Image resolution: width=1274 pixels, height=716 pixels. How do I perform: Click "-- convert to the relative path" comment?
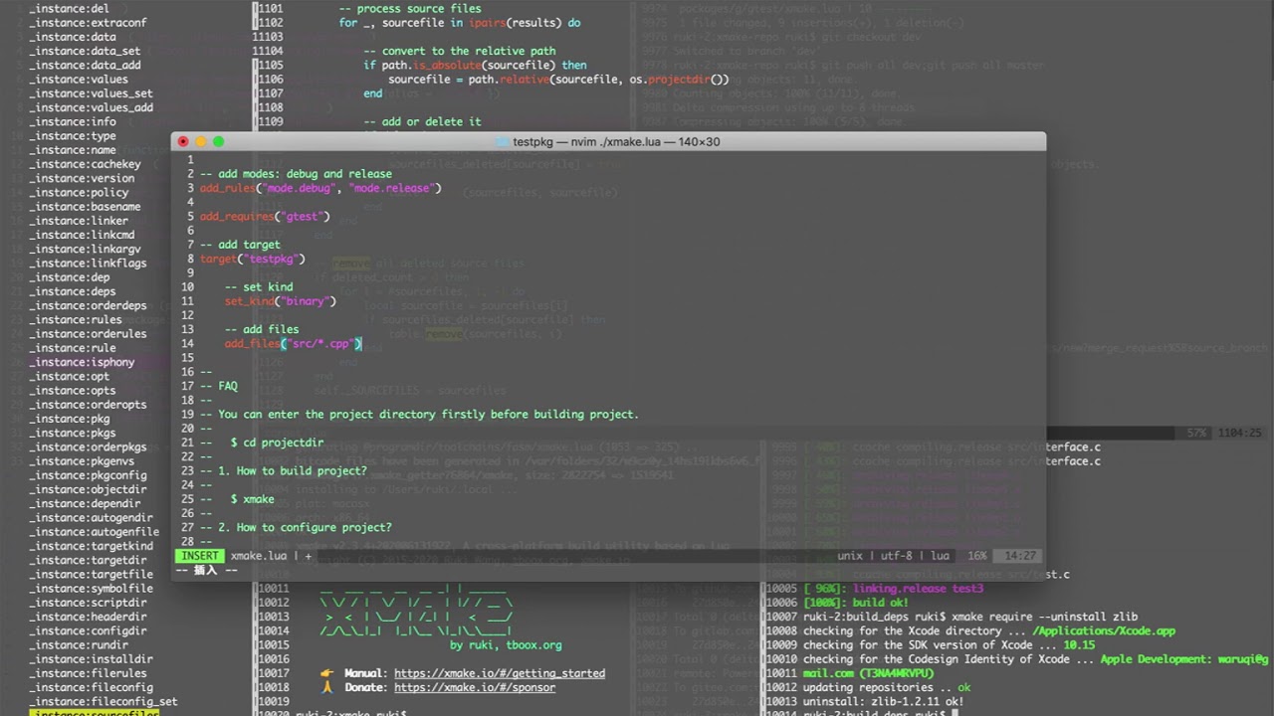[x=460, y=52]
